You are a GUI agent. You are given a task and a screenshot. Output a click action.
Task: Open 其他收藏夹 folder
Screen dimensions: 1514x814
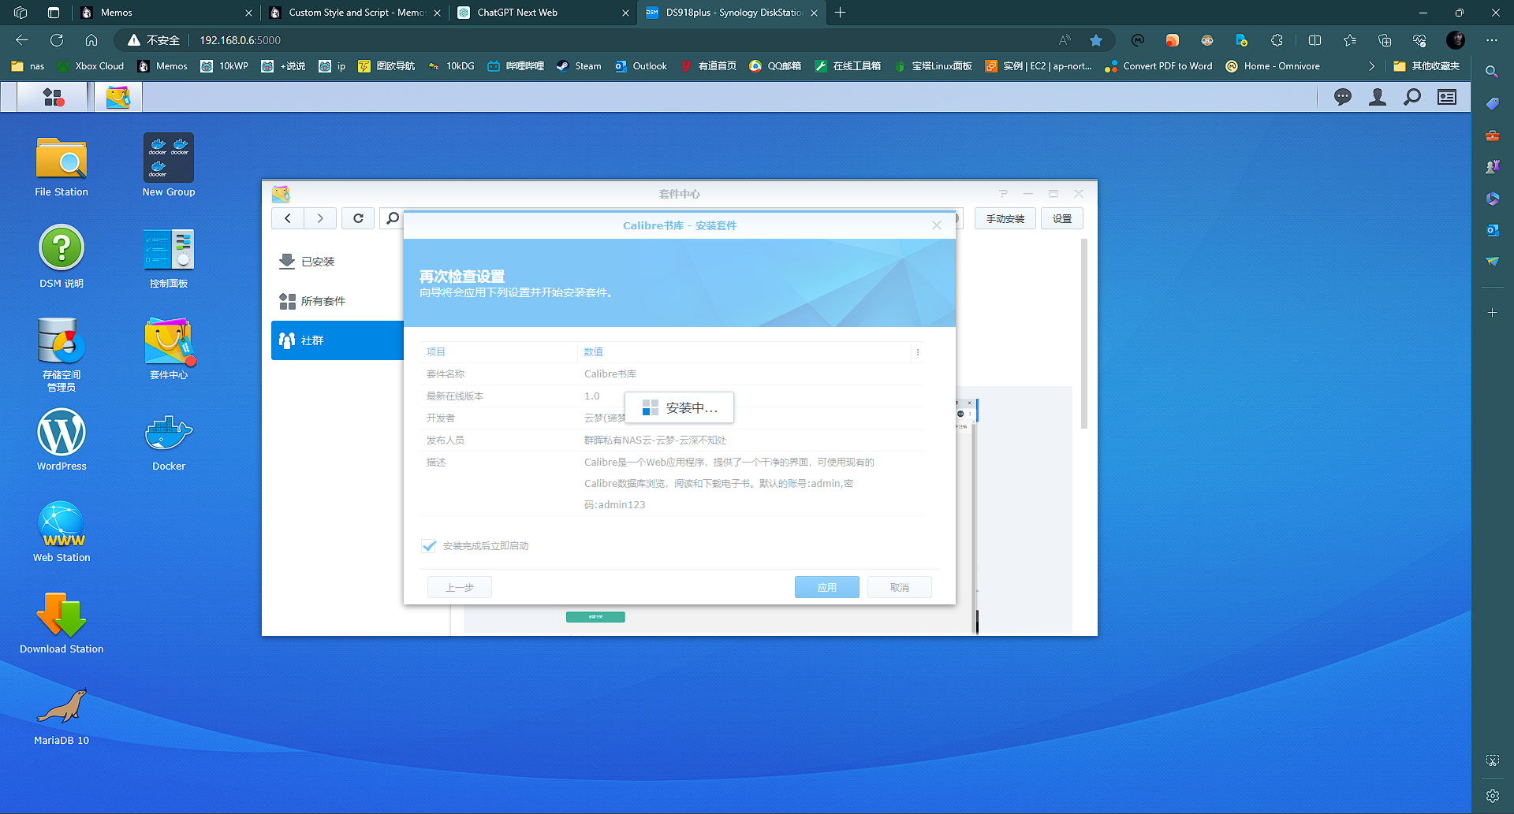[x=1426, y=66]
